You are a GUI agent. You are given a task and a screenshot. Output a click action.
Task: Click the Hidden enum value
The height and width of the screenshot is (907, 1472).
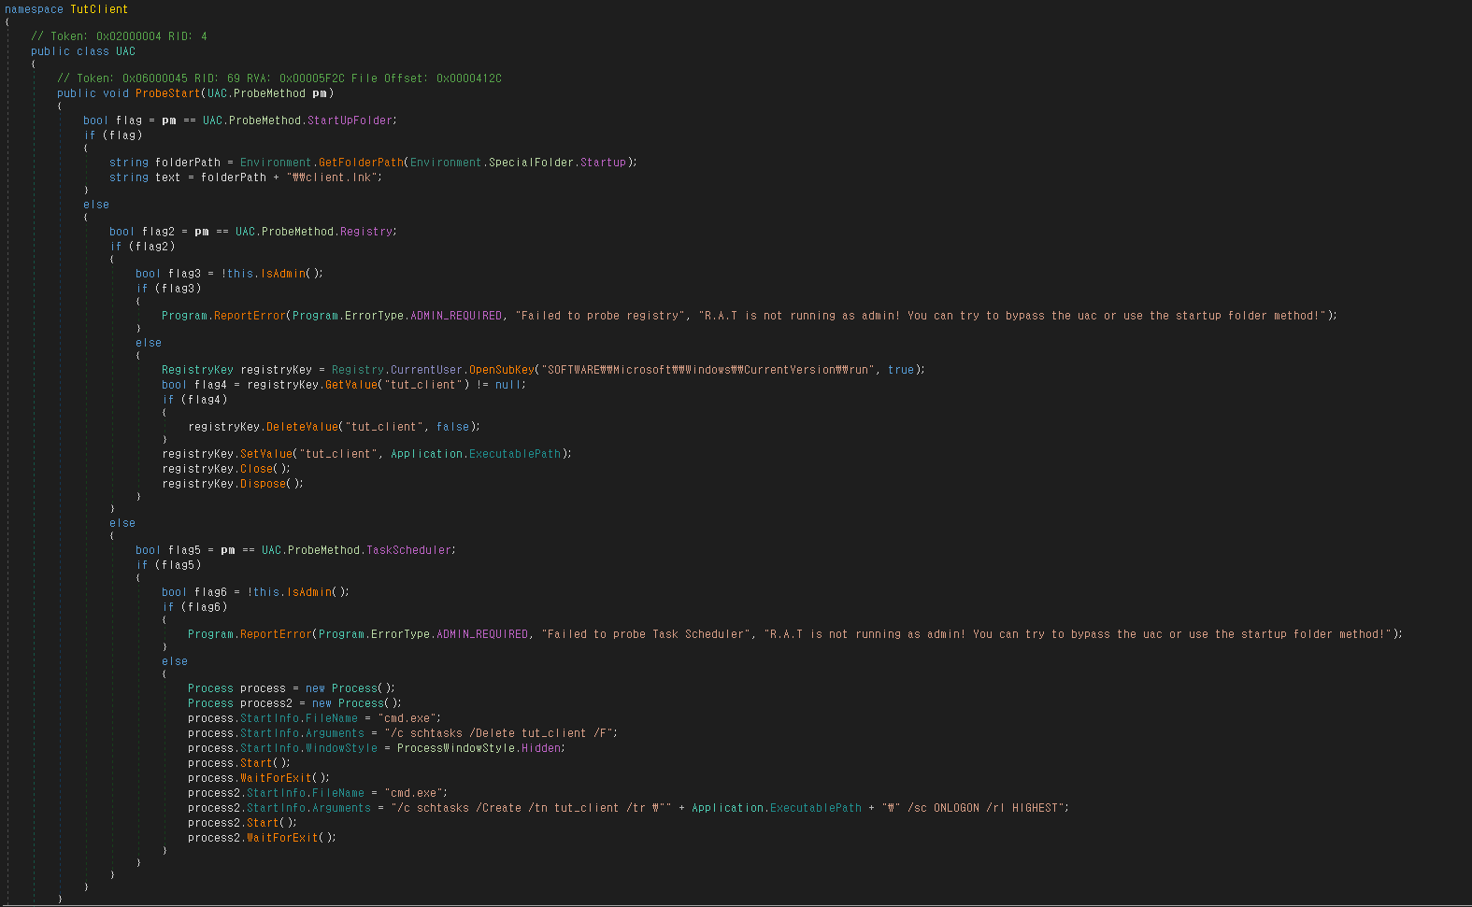click(542, 748)
